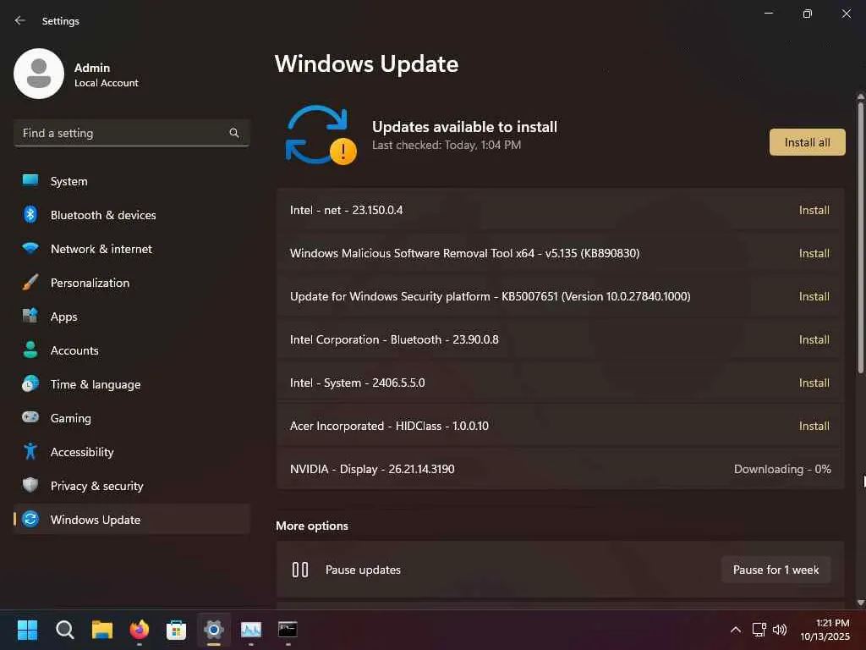
Task: Open Microsoft Store from taskbar
Action: click(x=176, y=629)
